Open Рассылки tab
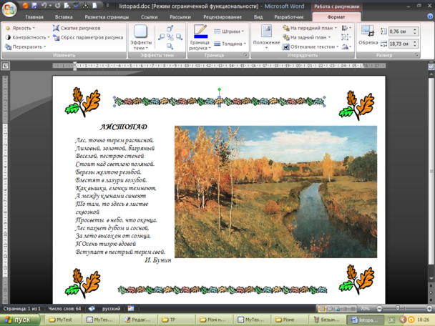This screenshot has height=326, width=435. point(180,17)
